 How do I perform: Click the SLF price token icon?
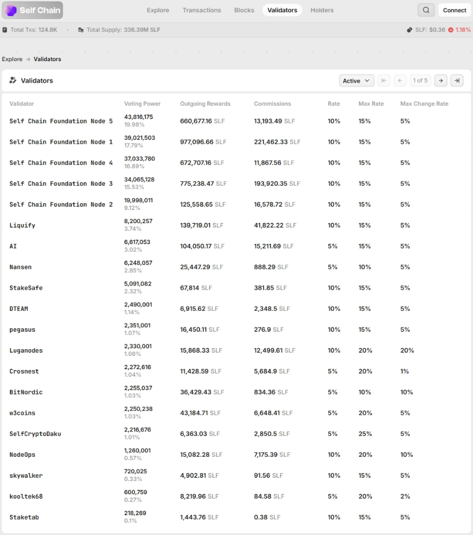coord(409,30)
